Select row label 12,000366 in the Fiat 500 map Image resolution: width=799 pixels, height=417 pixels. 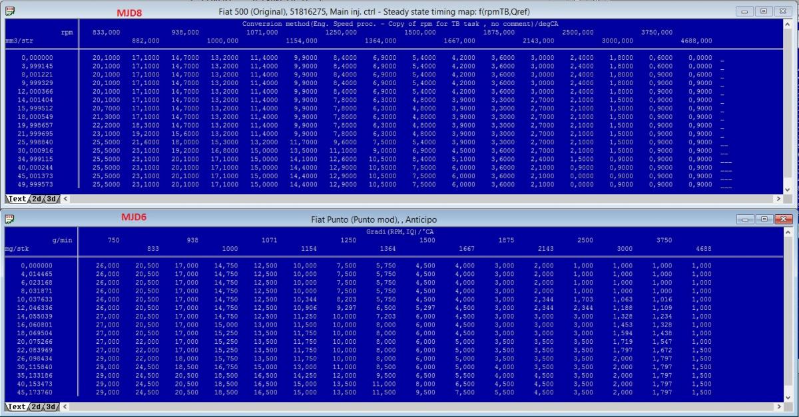pyautogui.click(x=35, y=92)
